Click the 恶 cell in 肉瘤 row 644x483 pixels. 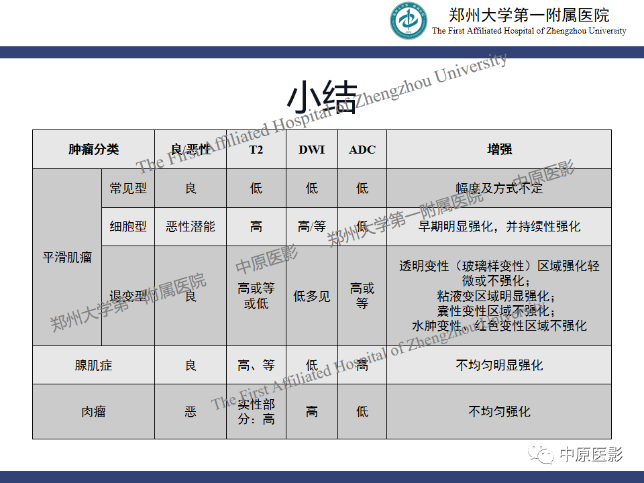click(x=191, y=411)
